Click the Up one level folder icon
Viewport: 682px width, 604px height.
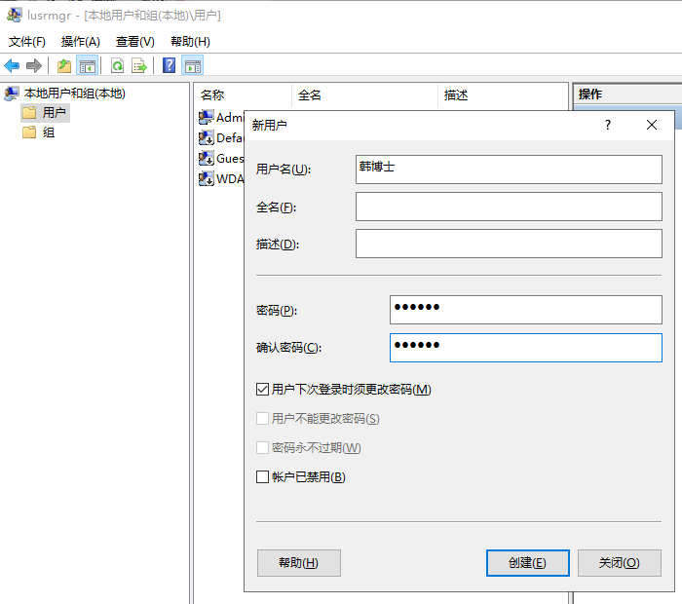64,66
